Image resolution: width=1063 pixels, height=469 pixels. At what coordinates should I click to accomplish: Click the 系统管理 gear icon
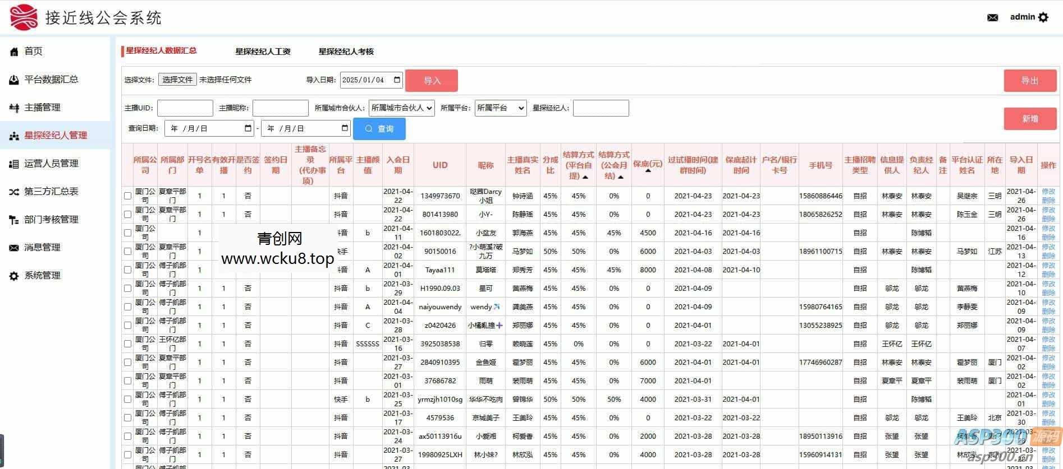14,276
